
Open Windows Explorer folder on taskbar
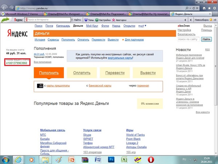point(45,160)
